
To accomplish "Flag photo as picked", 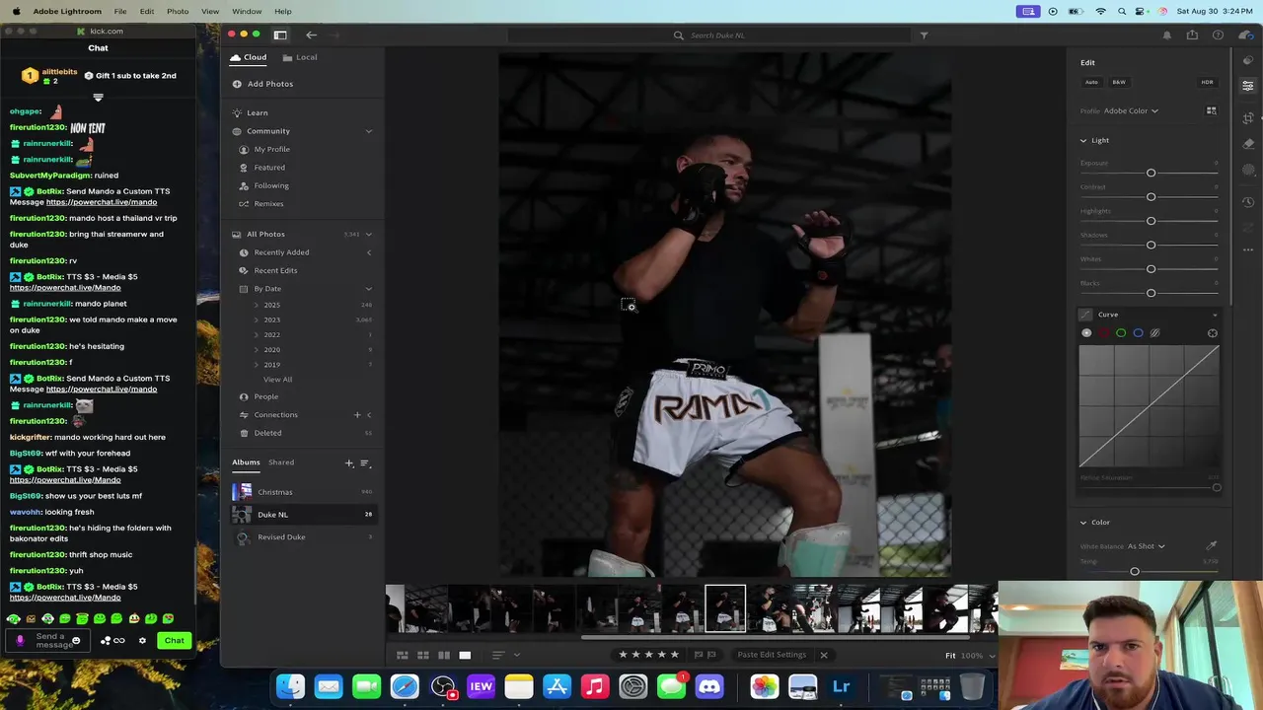I will [698, 655].
